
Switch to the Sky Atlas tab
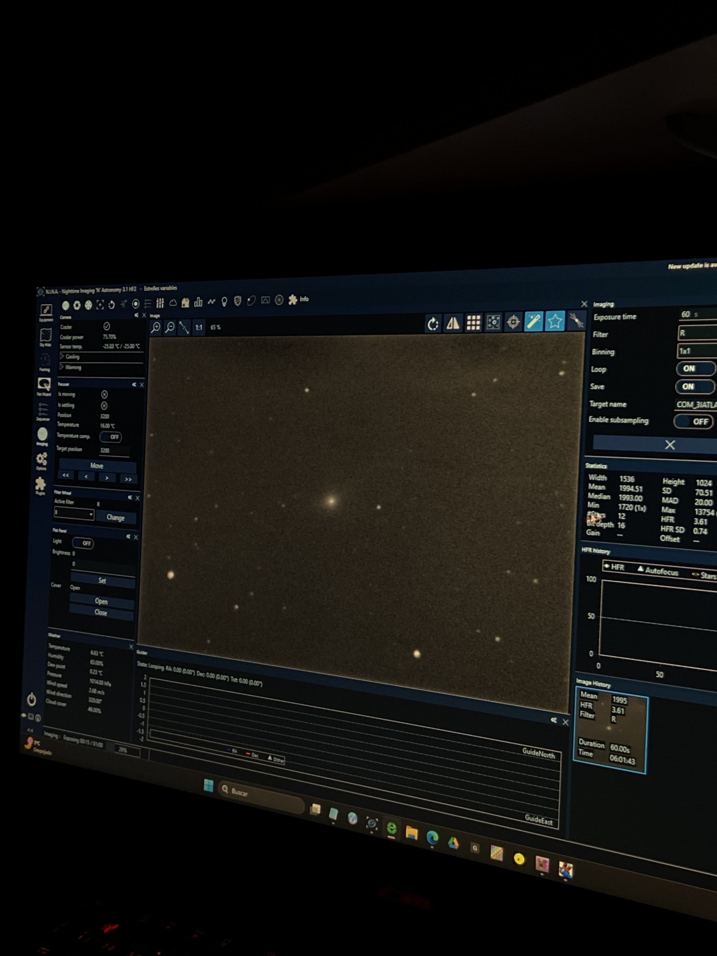tap(45, 336)
